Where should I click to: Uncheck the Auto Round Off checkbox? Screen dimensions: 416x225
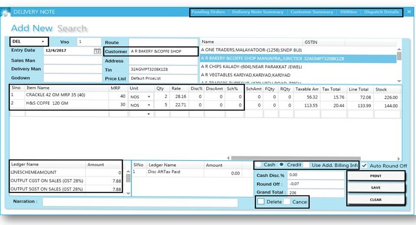click(x=364, y=165)
